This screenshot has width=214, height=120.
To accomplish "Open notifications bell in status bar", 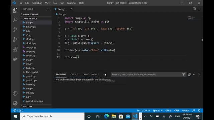I will (x=199, y=110).
